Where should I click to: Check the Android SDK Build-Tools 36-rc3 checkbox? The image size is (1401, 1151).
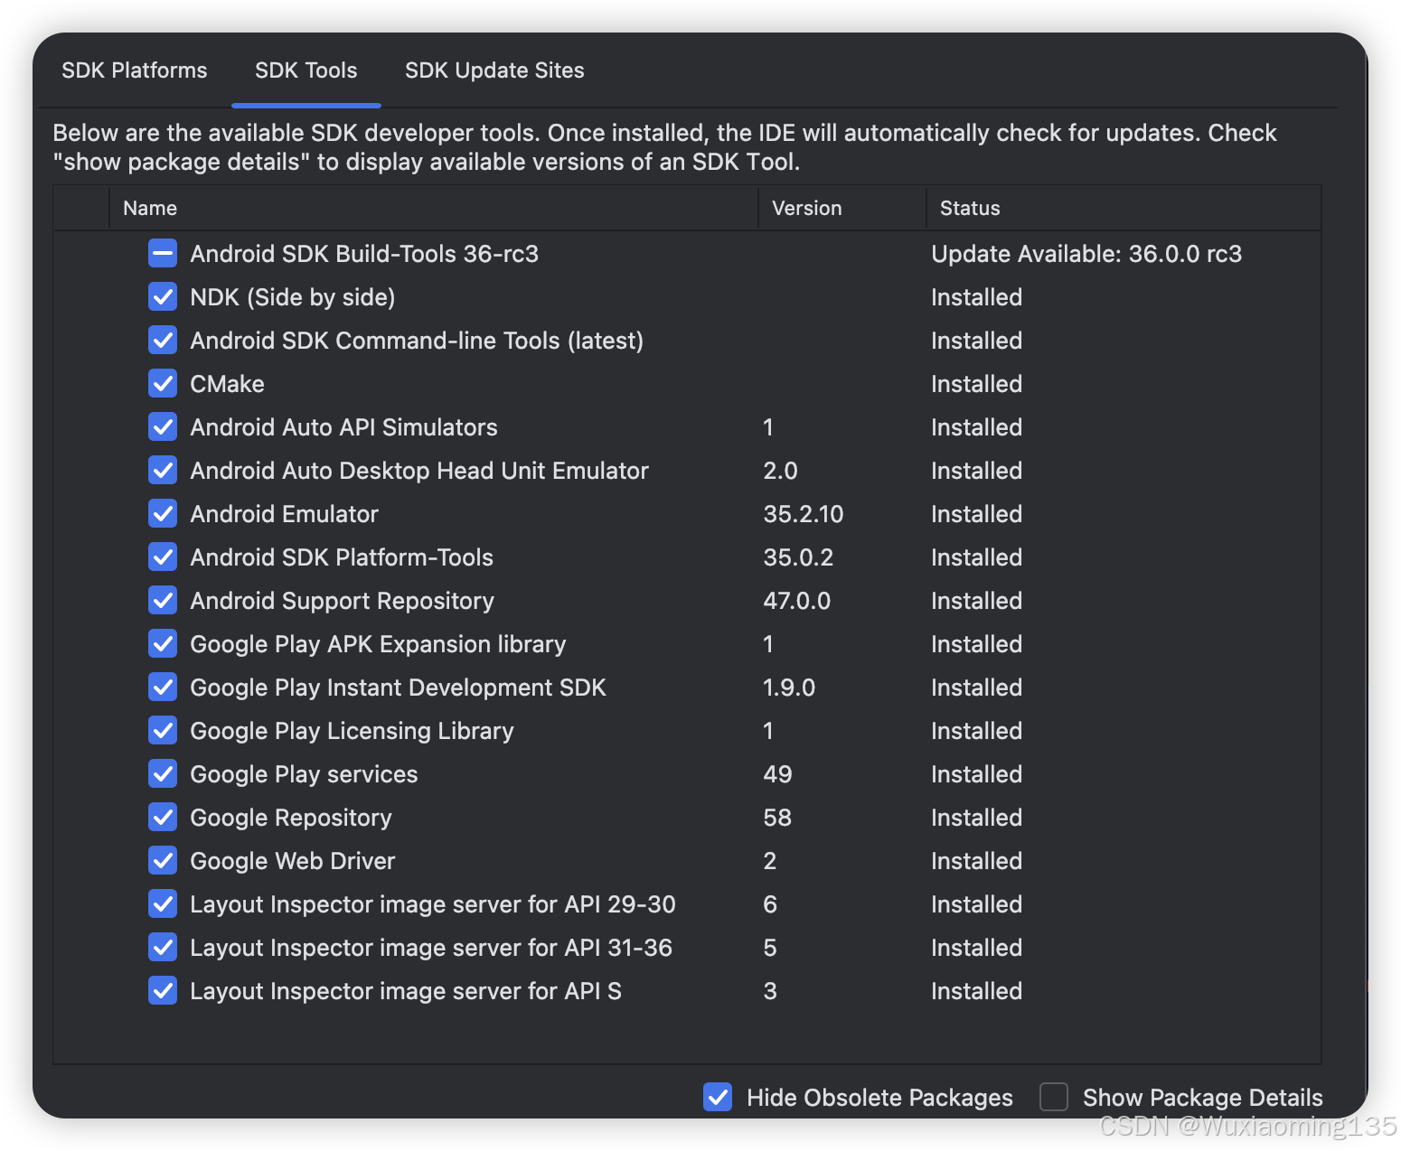[163, 254]
